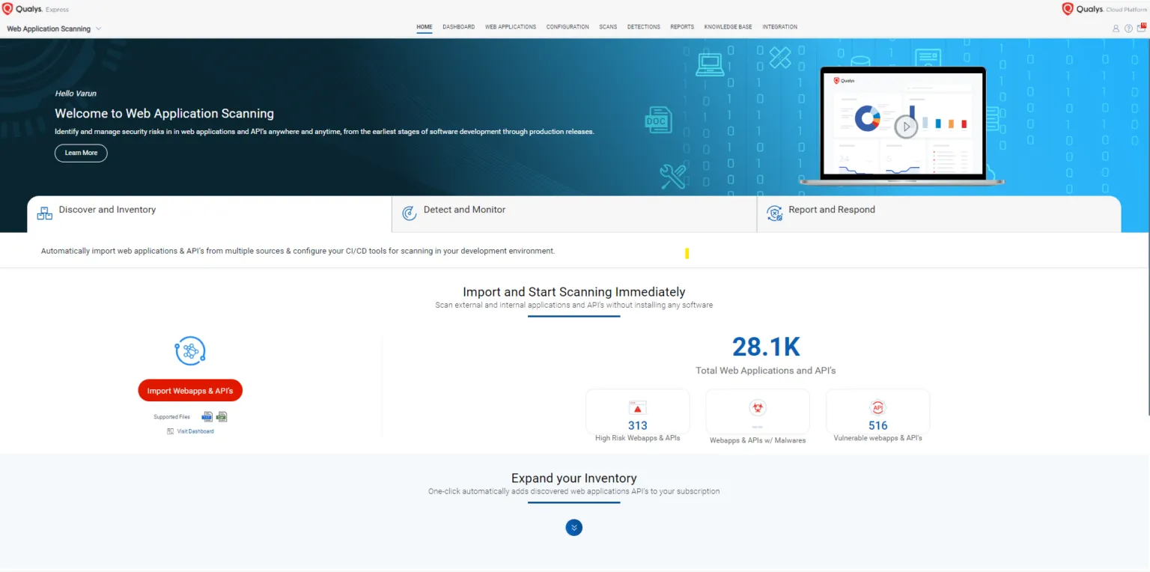Open the user profile icon
This screenshot has height=572, width=1150.
[x=1116, y=28]
